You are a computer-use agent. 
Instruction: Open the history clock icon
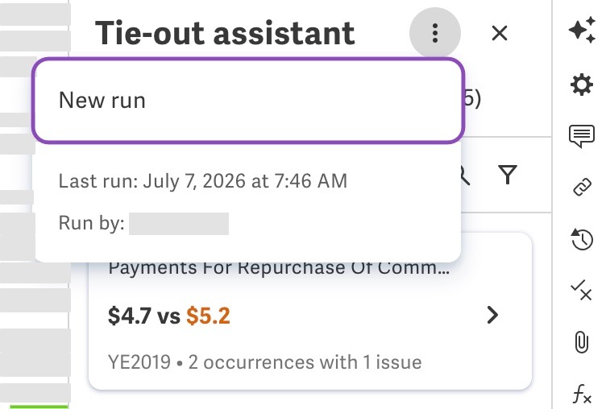click(582, 239)
